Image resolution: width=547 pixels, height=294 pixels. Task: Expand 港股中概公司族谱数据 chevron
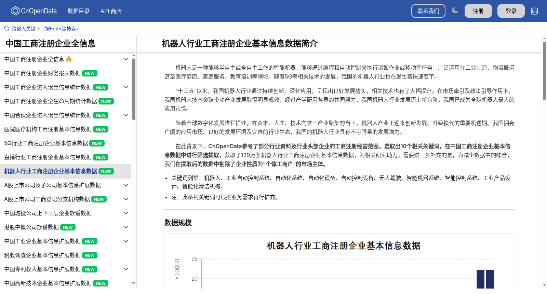pos(126,227)
